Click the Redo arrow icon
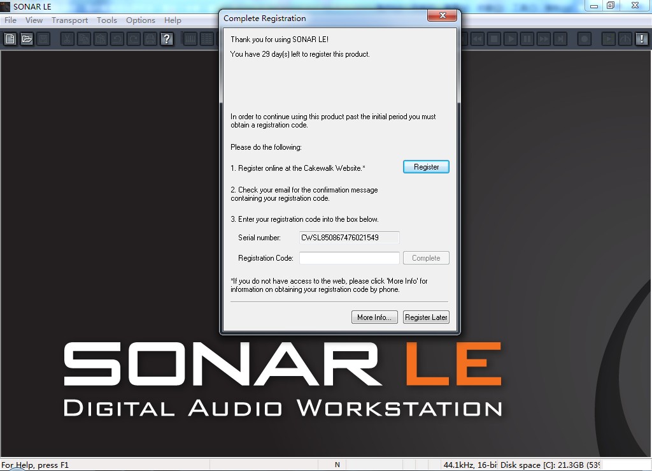The height and width of the screenshot is (471, 652). 134,39
